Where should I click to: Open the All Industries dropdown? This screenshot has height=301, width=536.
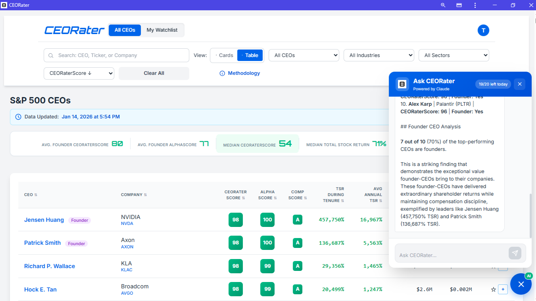tap(379, 55)
